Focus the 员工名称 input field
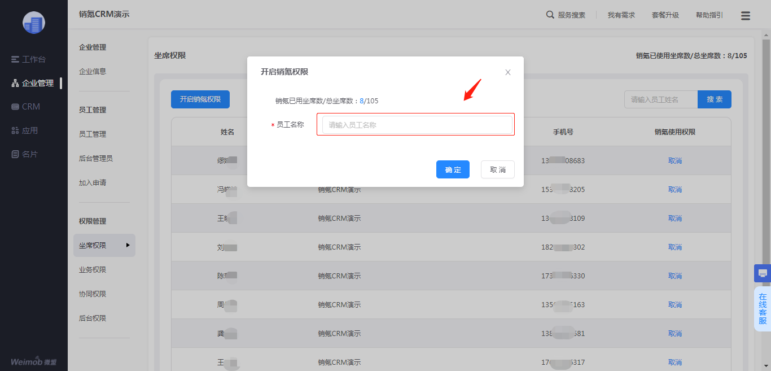The height and width of the screenshot is (371, 771). click(x=417, y=125)
